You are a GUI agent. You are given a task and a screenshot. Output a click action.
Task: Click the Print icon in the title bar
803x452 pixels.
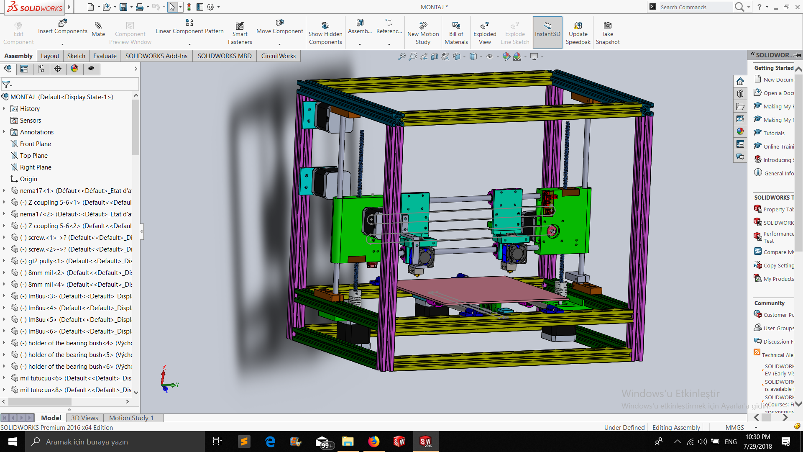[x=140, y=7]
